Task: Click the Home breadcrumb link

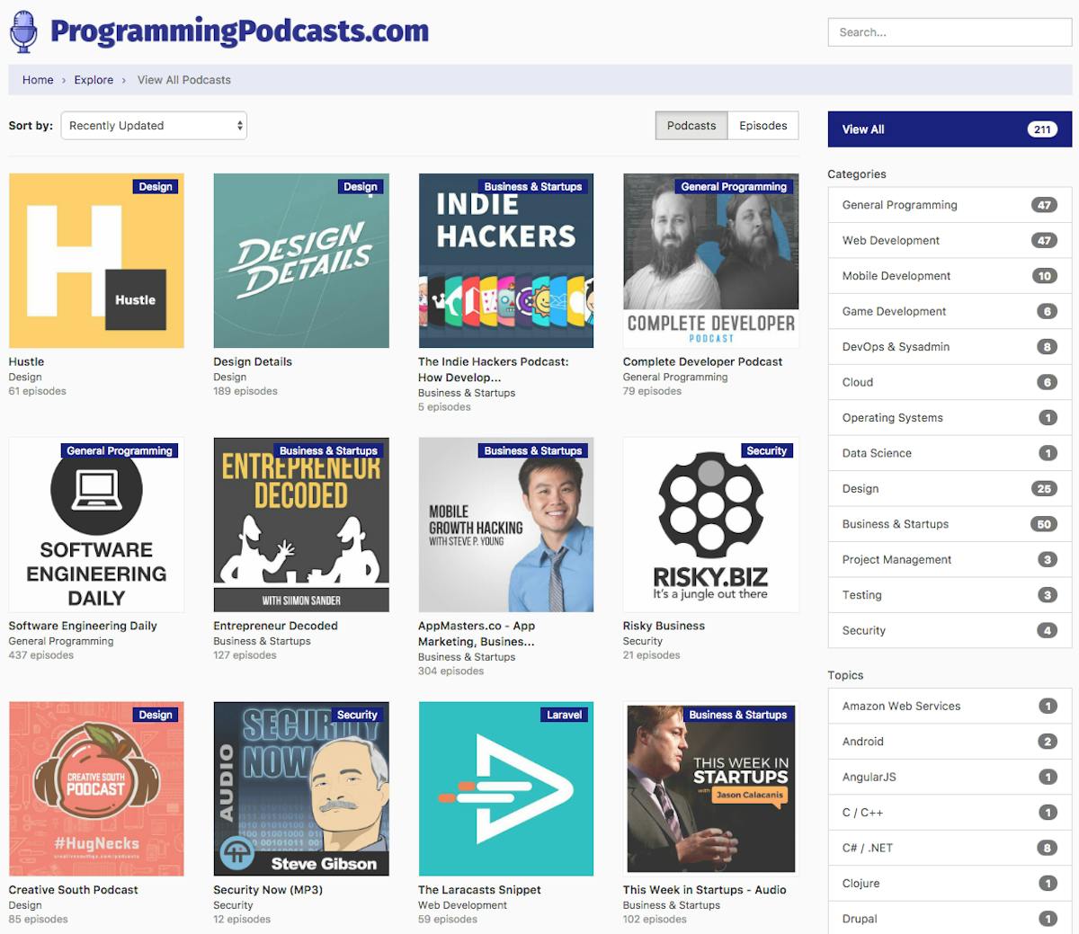Action: tap(37, 80)
